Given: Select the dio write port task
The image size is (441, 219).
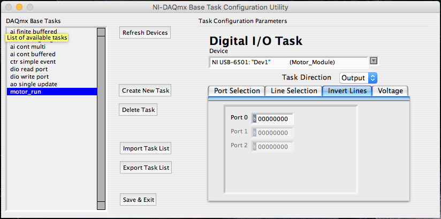Looking at the screenshot, I should (52, 77).
